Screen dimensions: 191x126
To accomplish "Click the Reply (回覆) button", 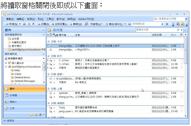I will (x=43, y=24).
